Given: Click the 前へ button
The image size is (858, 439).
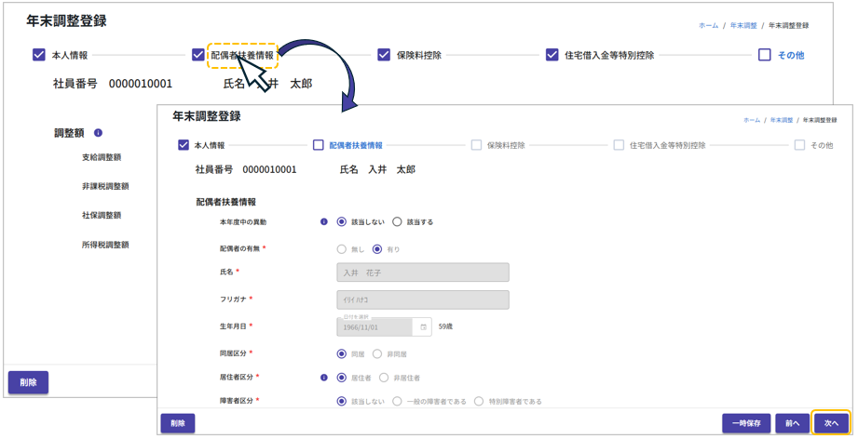Looking at the screenshot, I should tap(792, 423).
